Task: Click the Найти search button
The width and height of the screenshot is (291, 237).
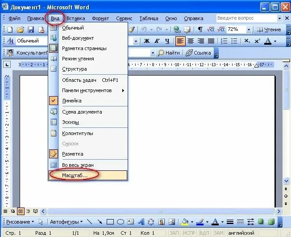Action: [x=169, y=53]
